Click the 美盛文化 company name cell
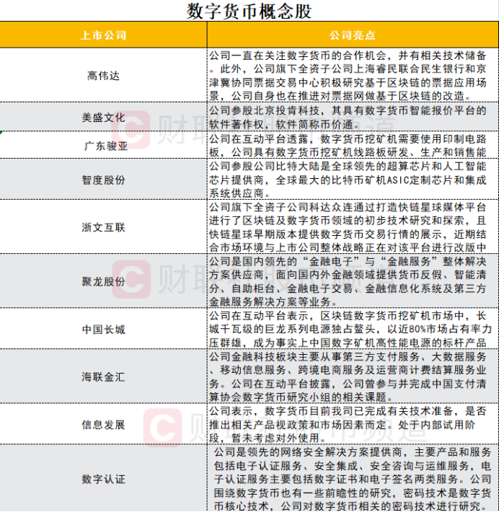Image resolution: width=499 pixels, height=512 pixels. pos(103,117)
